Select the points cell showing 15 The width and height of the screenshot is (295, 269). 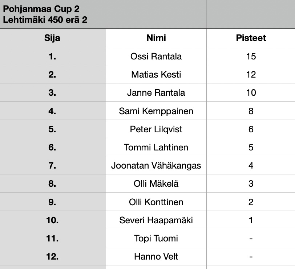pos(251,56)
